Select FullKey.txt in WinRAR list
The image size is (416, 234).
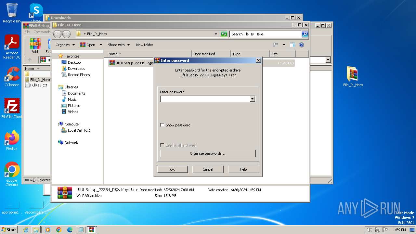coord(36,85)
